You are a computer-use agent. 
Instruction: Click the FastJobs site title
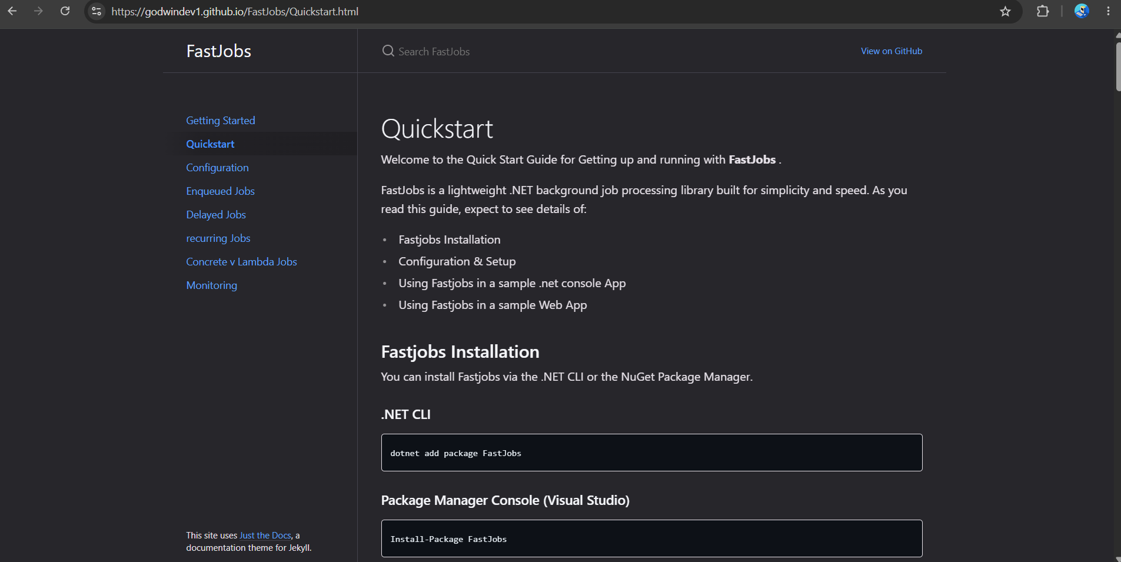tap(219, 51)
